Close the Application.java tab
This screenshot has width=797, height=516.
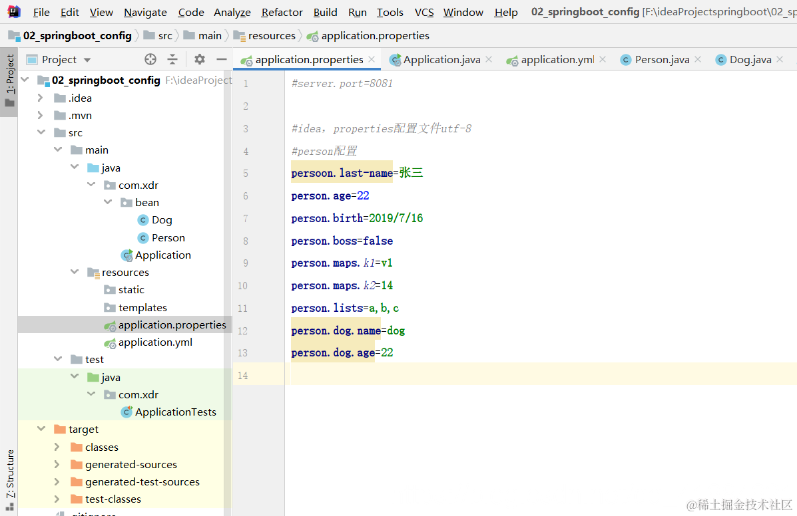pos(489,59)
